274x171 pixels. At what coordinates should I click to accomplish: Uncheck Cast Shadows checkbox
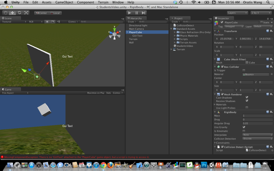pos(247,97)
